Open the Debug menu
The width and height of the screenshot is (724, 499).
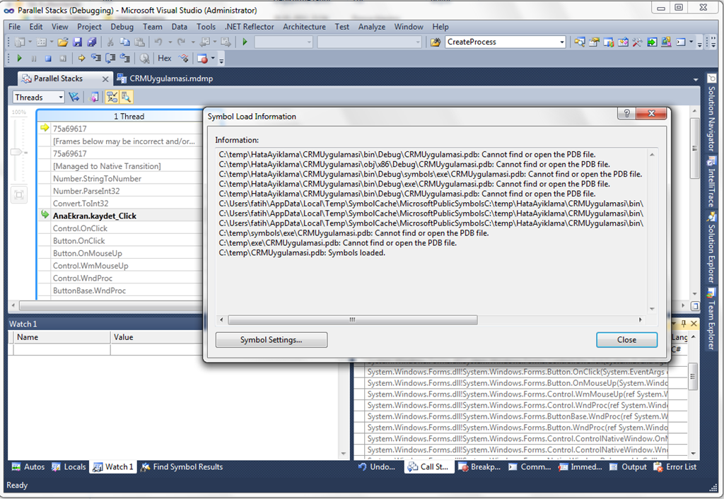point(122,27)
